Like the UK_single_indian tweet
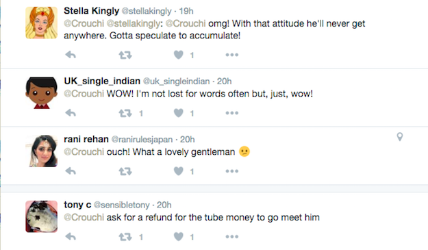 pos(179,113)
